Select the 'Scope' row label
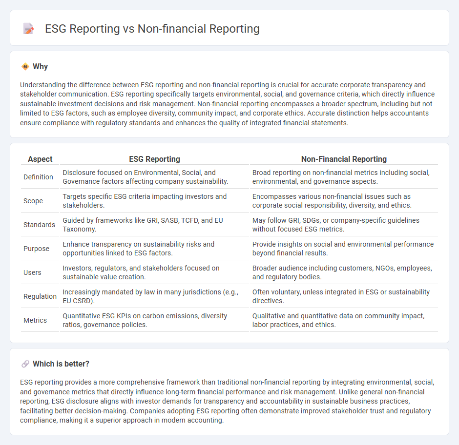The width and height of the screenshot is (459, 445). click(x=33, y=201)
